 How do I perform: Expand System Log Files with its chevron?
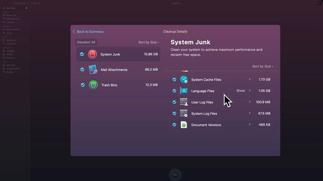250,113
